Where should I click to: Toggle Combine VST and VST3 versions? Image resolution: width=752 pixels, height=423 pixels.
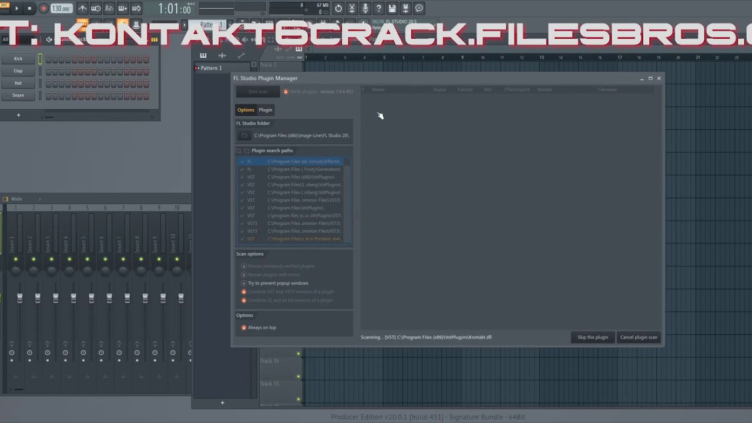click(244, 292)
